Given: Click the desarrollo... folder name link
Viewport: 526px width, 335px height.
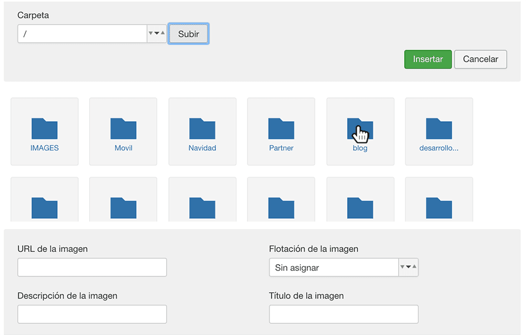Looking at the screenshot, I should [439, 148].
